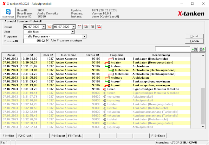Click the 'Kundenstammanhang (Tankstelle)' cell at 13:32:22,94

[161, 112]
